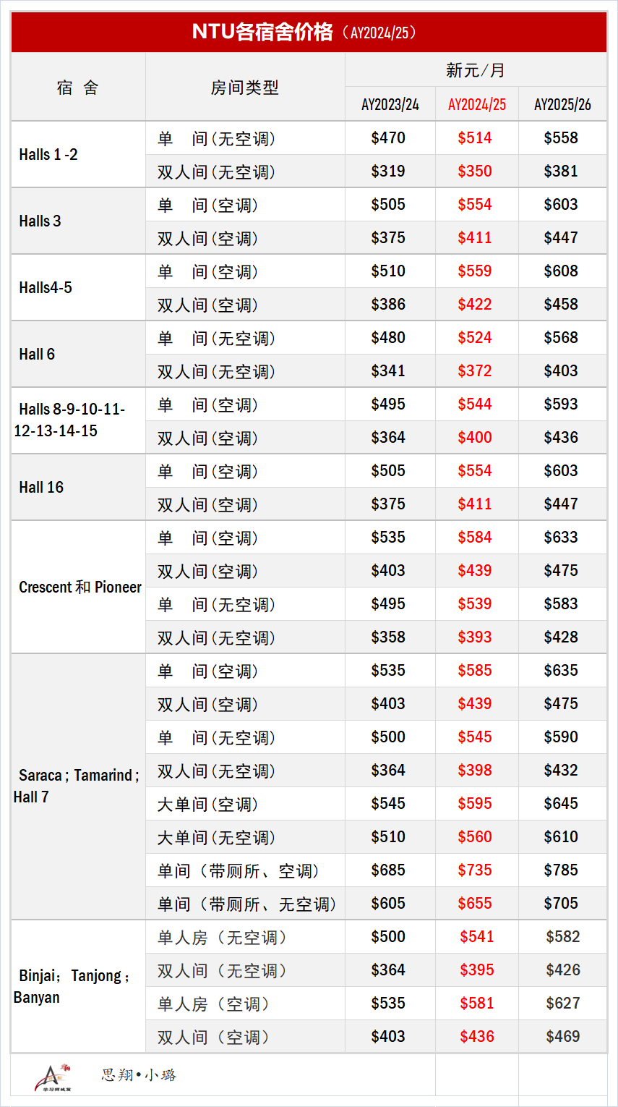618x1107 pixels.
Task: Select the 宿舍 column header cell
Action: point(78,88)
